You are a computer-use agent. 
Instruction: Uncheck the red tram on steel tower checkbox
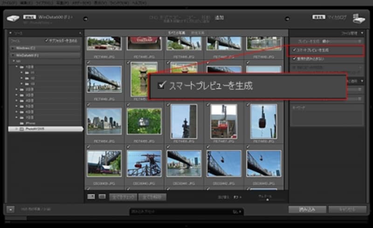tap(128, 147)
